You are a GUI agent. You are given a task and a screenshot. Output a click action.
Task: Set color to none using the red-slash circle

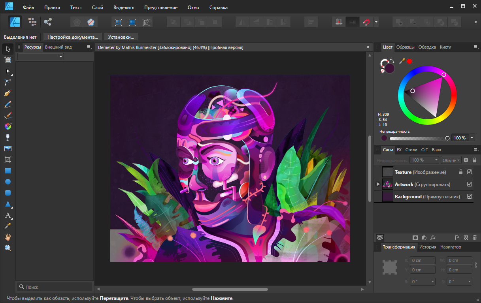click(x=382, y=71)
